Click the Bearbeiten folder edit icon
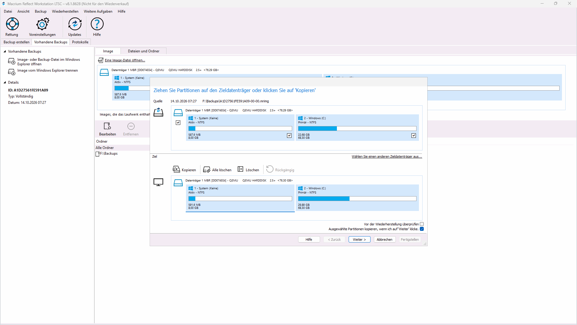This screenshot has width=577, height=325. point(107,126)
